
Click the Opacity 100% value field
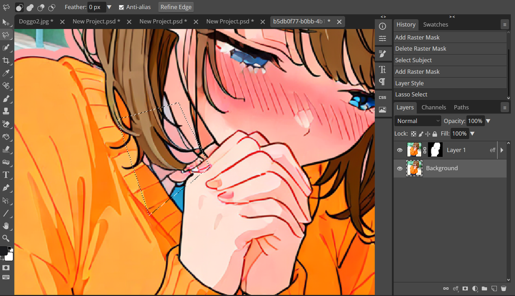(475, 121)
